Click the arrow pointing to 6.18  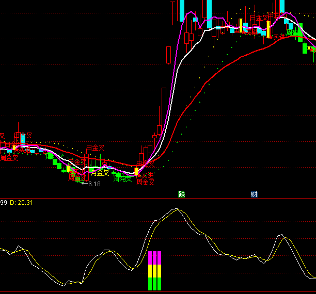pyautogui.click(x=84, y=184)
